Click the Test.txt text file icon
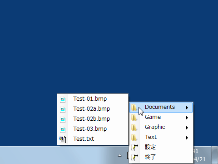 click(63, 139)
